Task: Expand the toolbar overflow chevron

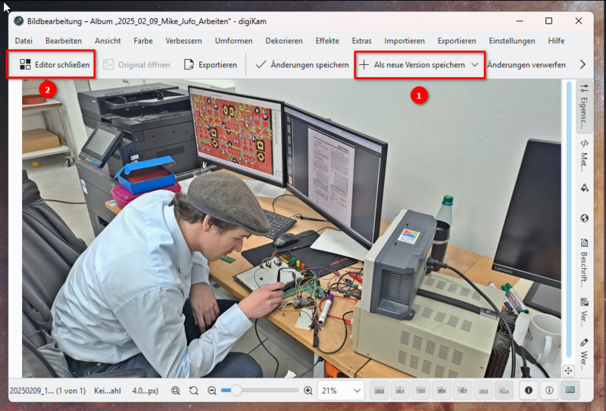Action: (583, 64)
